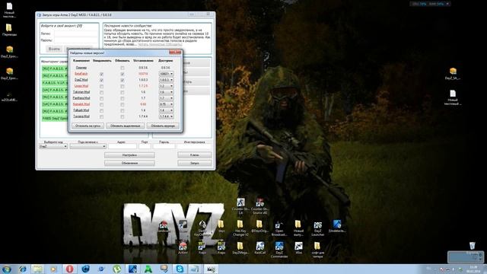Click the 'Запуск' button
The image size is (487, 274).
tap(195, 163)
